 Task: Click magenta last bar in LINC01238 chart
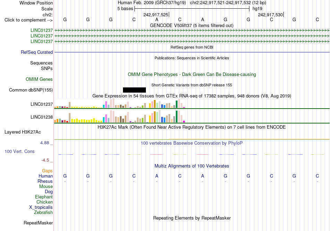pyautogui.click(x=184, y=121)
